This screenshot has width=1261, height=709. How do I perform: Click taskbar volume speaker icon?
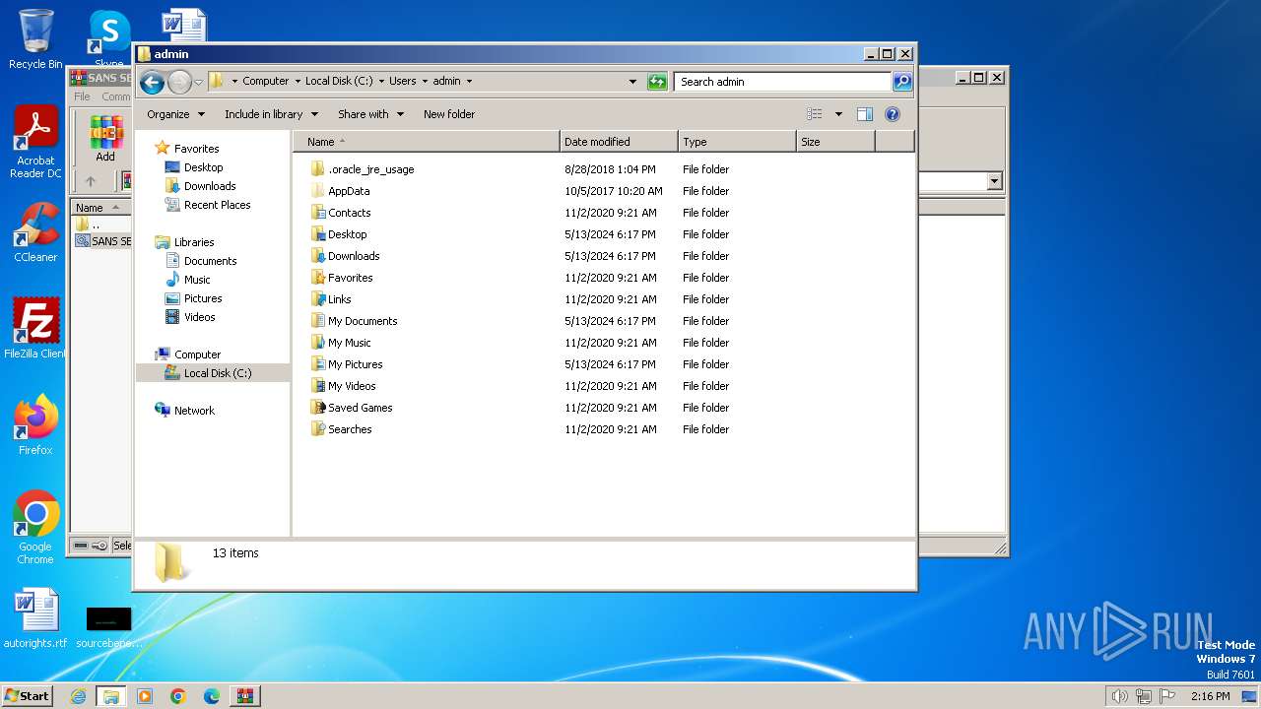[x=1120, y=696]
